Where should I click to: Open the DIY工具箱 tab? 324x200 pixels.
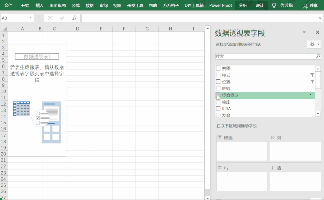(194, 5)
